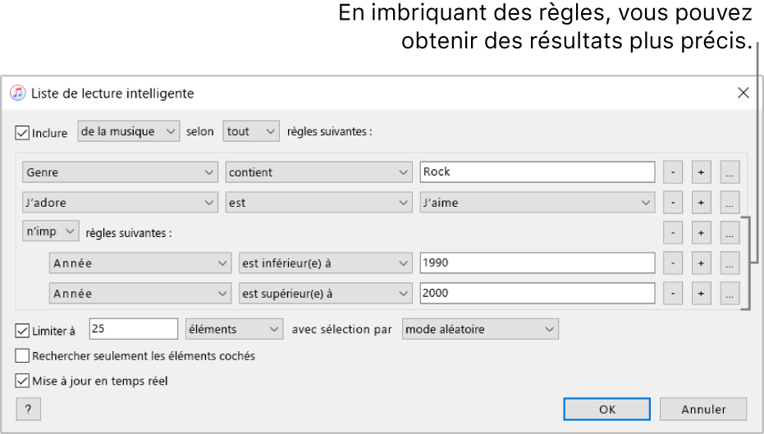Add a rule after the J'adore row

pyautogui.click(x=701, y=203)
